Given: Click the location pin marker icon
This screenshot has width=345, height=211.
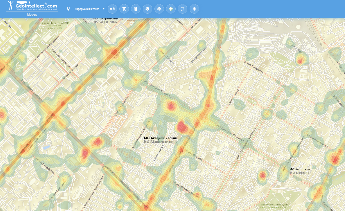Looking at the screenshot, I should (68, 9).
